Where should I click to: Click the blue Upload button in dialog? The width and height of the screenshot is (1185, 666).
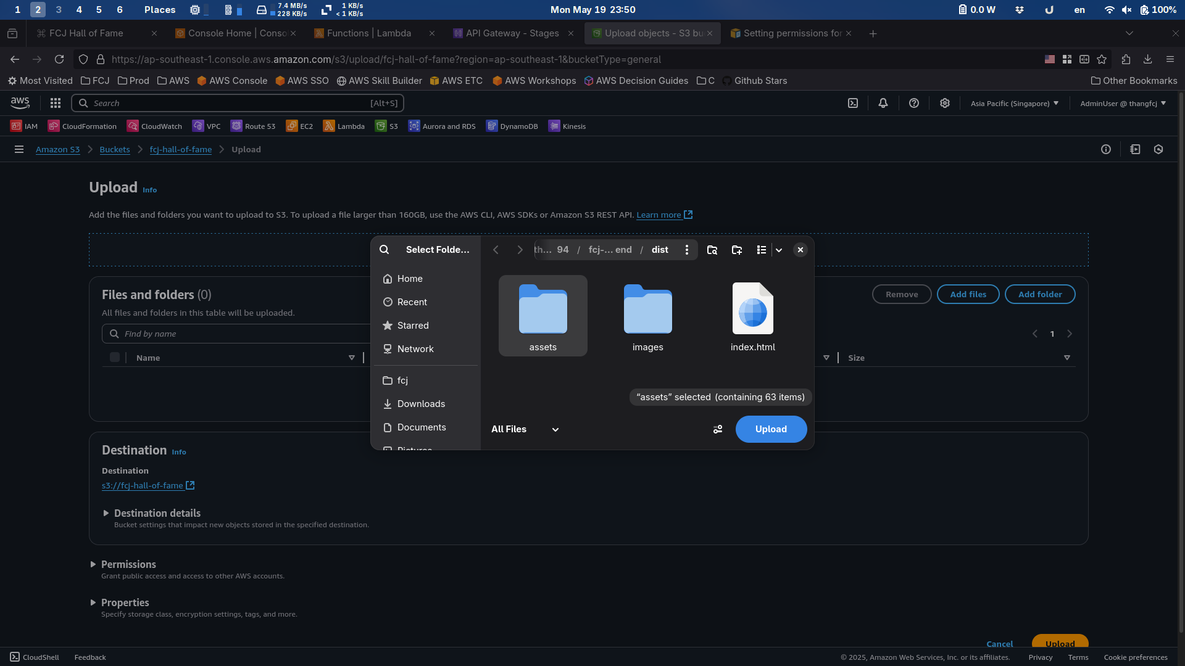point(771,429)
